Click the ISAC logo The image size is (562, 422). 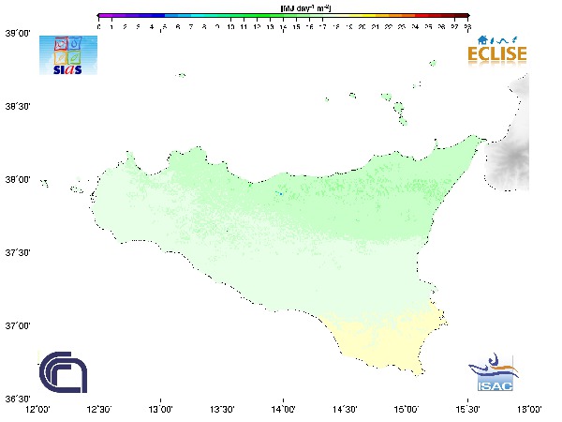pyautogui.click(x=495, y=372)
